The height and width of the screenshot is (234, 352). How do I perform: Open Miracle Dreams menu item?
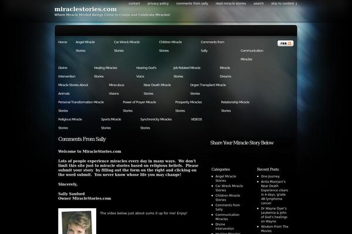[225, 72]
